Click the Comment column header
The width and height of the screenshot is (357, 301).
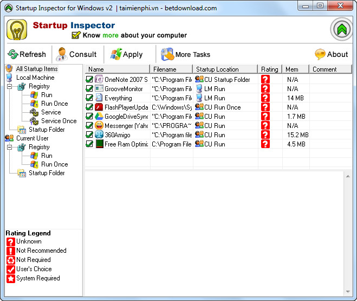[330, 69]
